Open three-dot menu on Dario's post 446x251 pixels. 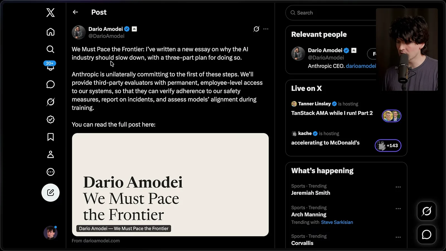266,29
